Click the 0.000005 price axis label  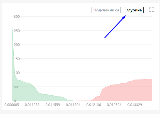(12, 105)
